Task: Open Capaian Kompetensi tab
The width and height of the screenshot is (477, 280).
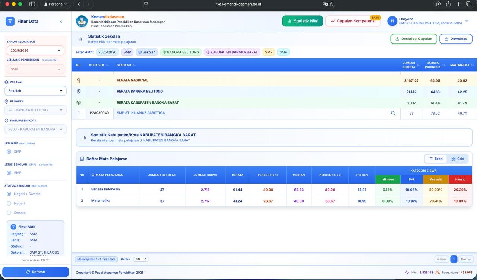Action: pos(353,21)
